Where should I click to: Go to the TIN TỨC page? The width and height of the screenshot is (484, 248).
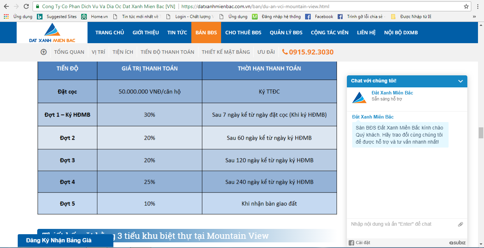[177, 33]
